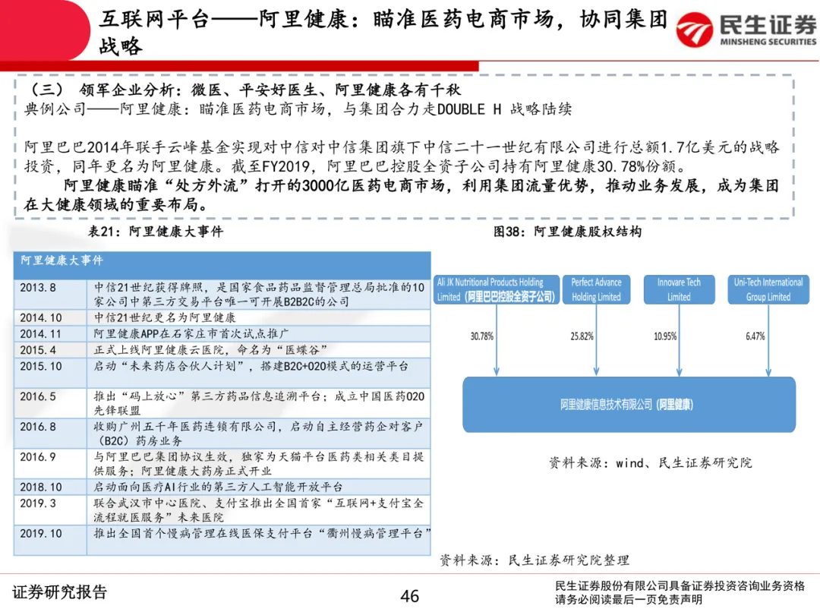Click the Ali JK Nutritional Products Holding box
The width and height of the screenshot is (820, 615).
point(496,290)
